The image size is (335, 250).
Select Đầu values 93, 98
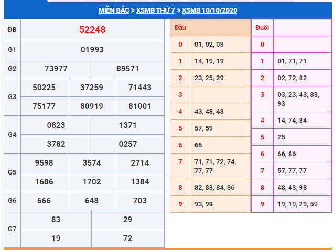coord(203,204)
